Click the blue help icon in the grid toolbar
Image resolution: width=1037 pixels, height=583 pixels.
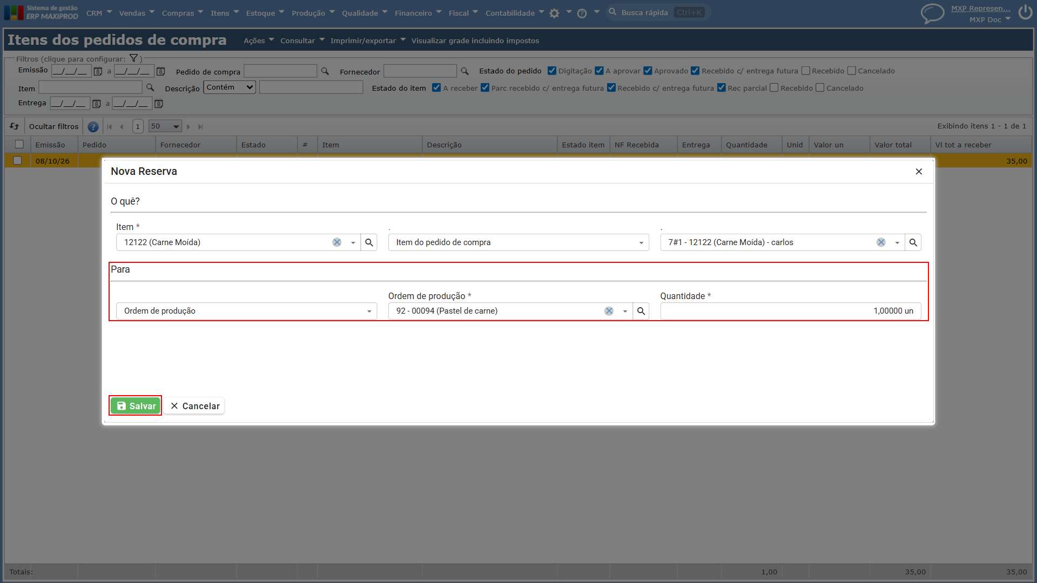pos(93,127)
